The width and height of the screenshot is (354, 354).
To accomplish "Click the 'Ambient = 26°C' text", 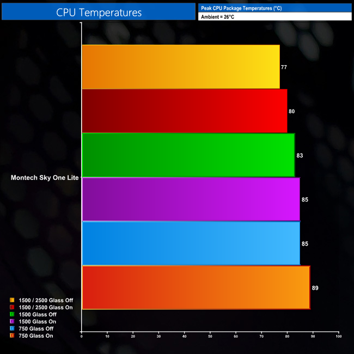I will (x=218, y=17).
